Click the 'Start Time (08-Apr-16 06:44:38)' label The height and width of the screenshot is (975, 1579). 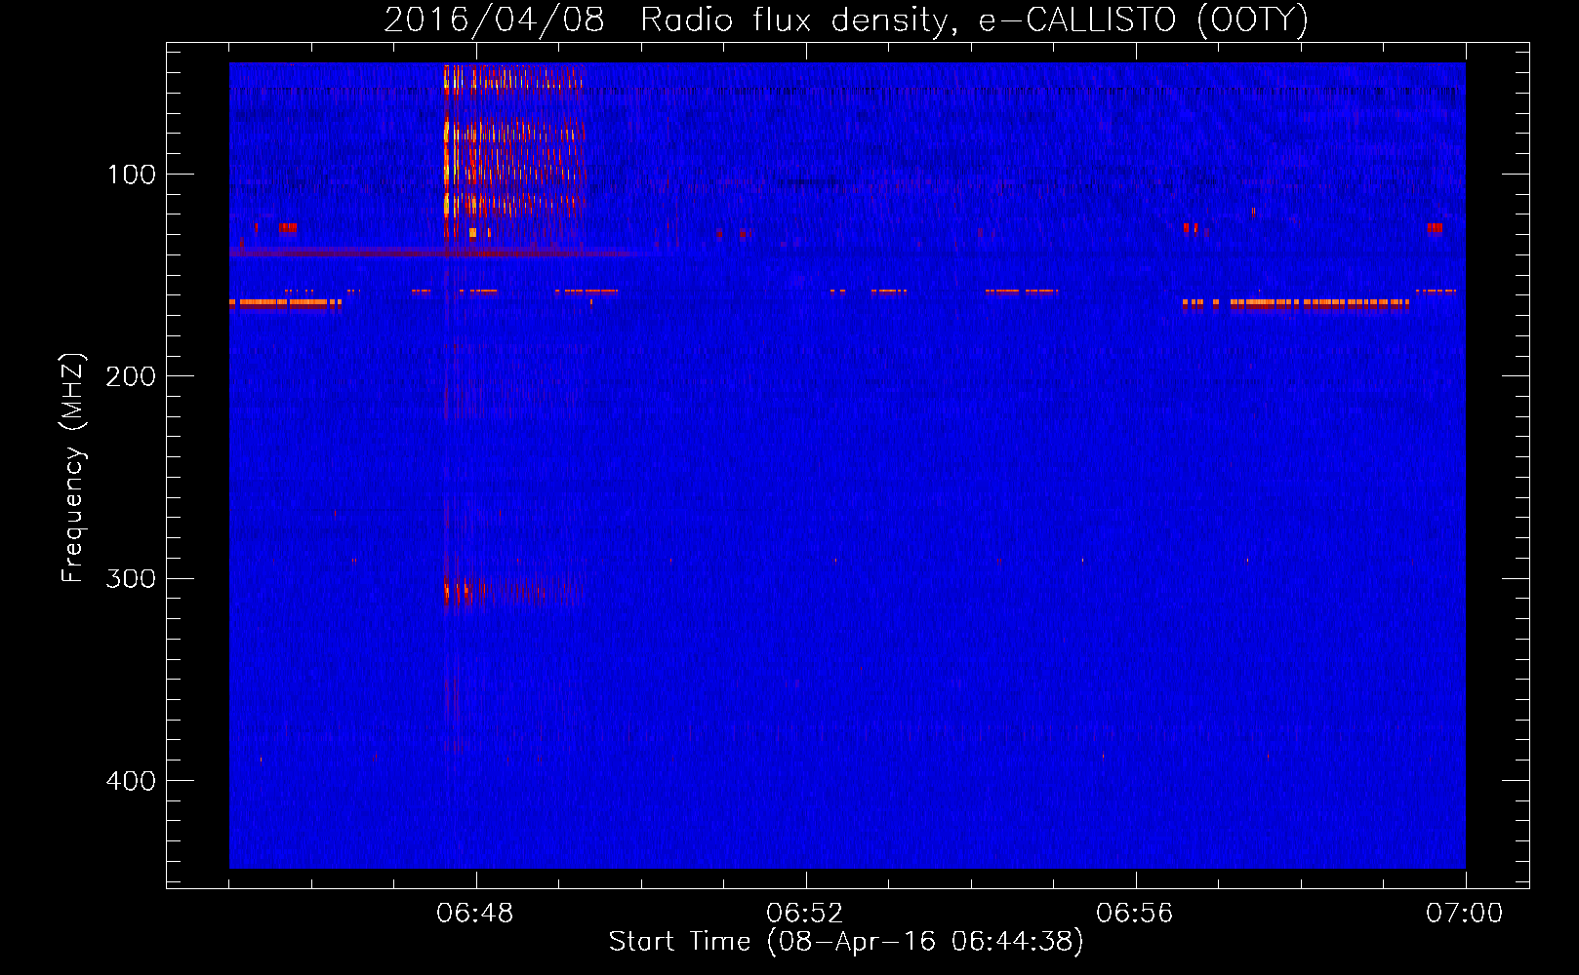pos(846,942)
